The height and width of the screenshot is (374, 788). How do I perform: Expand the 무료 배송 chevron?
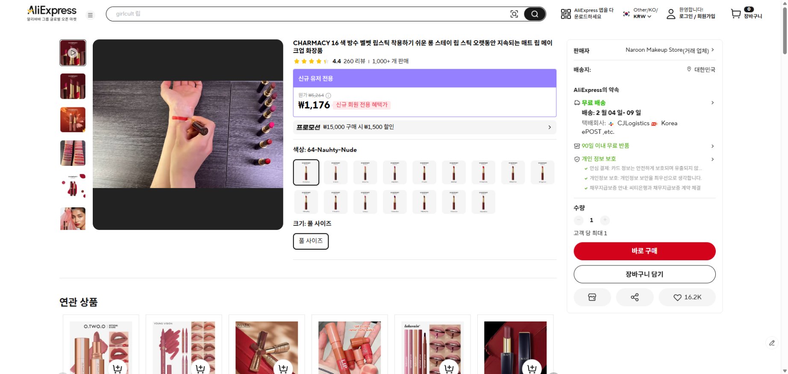pos(712,103)
